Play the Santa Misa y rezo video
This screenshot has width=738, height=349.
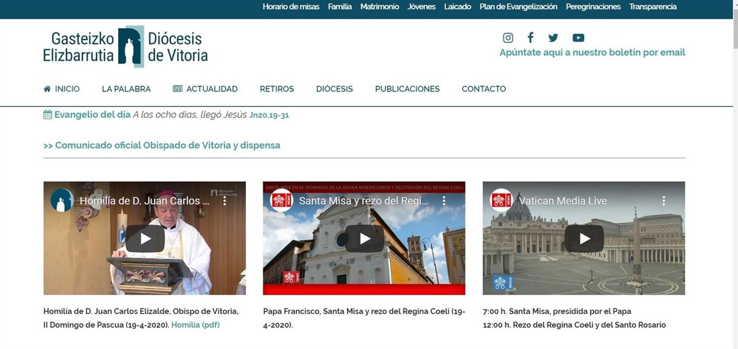click(x=364, y=238)
